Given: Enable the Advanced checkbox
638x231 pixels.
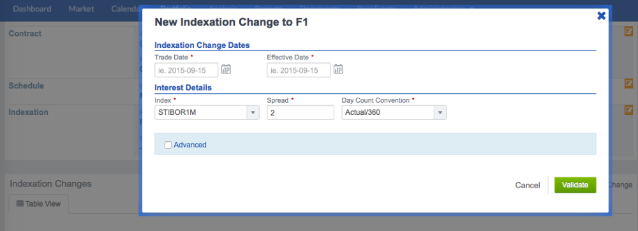Looking at the screenshot, I should coord(168,145).
